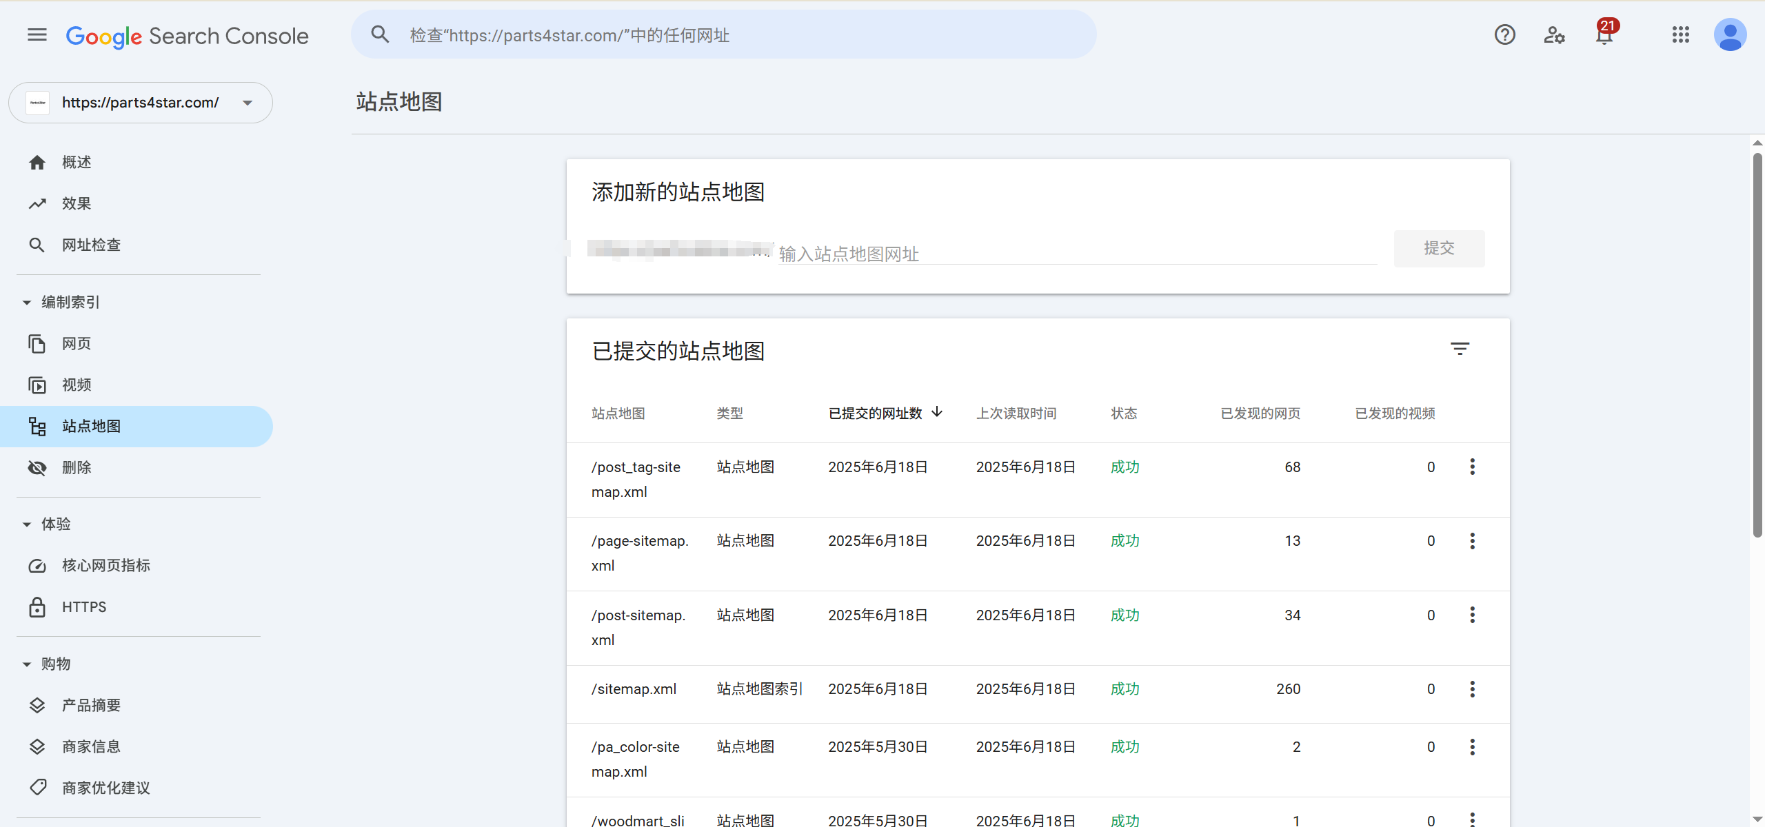
Task: Select 删除 with the crossed-eye icon
Action: coord(77,467)
